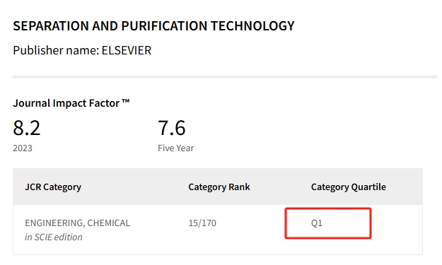Select the 7.6 five-year impact value

pos(171,128)
